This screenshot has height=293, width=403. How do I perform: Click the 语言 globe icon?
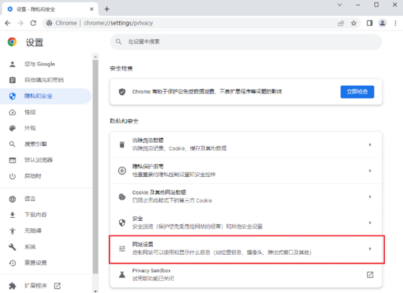coord(12,199)
